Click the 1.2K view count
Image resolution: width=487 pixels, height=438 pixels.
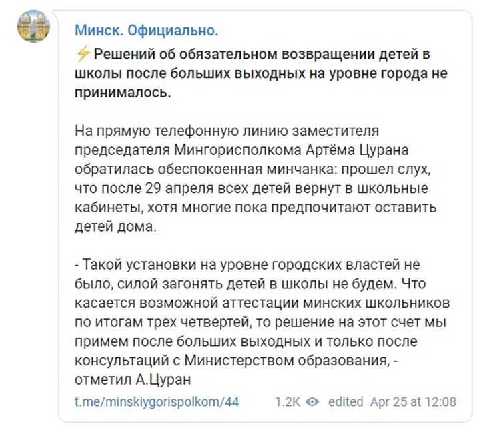288,402
